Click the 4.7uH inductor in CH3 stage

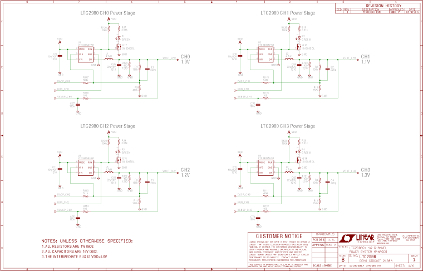pos(289,172)
